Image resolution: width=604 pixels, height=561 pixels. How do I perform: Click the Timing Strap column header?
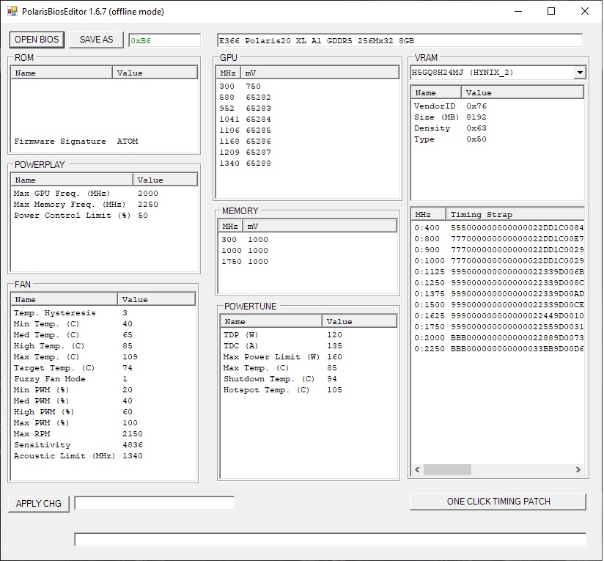(x=515, y=214)
